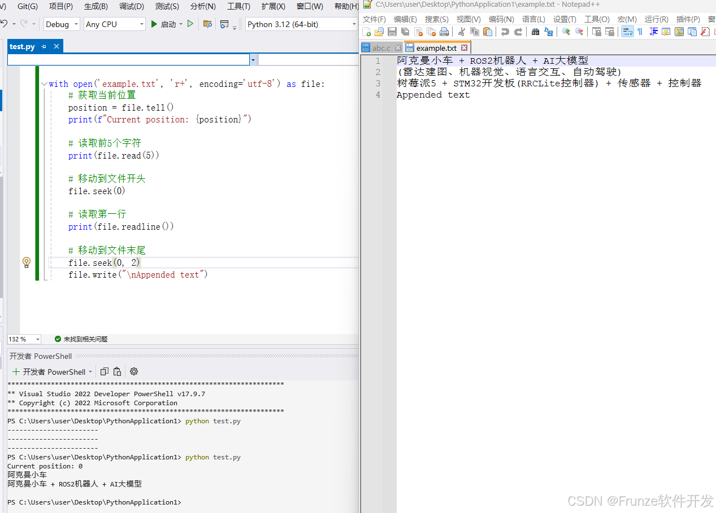Click the Save icon in Notepad++ toolbar
The width and height of the screenshot is (716, 513).
pos(392,32)
